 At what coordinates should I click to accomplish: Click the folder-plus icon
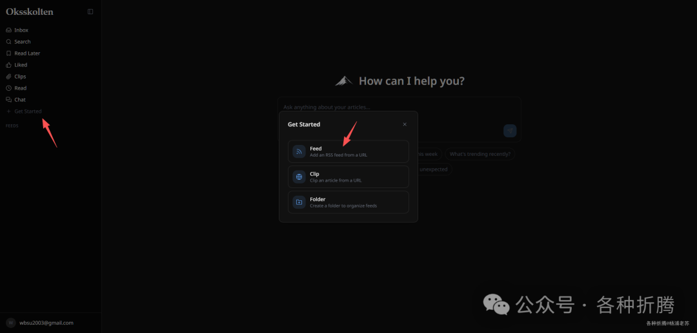(299, 202)
